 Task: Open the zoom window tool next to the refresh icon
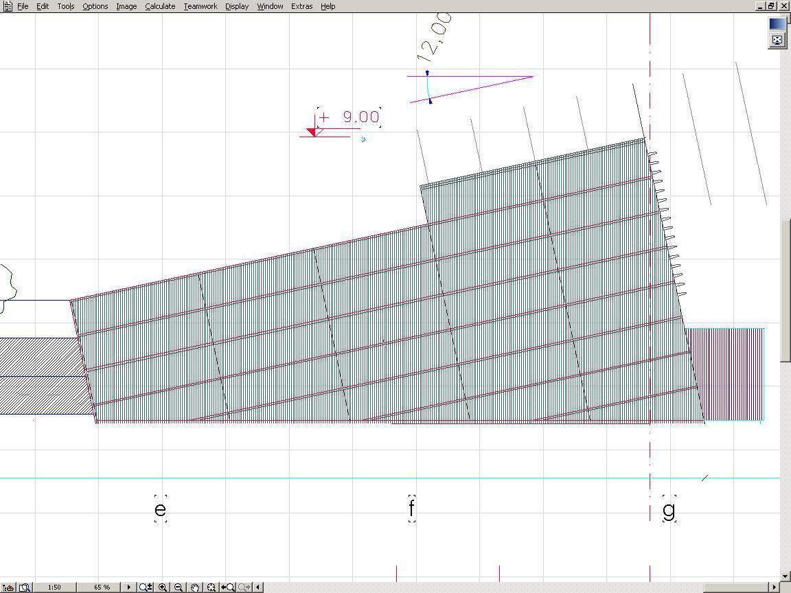pyautogui.click(x=24, y=587)
